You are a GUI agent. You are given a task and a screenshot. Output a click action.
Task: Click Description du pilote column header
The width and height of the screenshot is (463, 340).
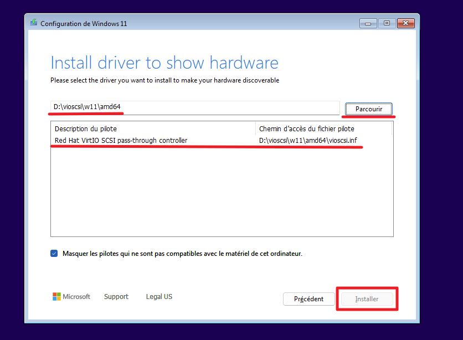pyautogui.click(x=153, y=128)
